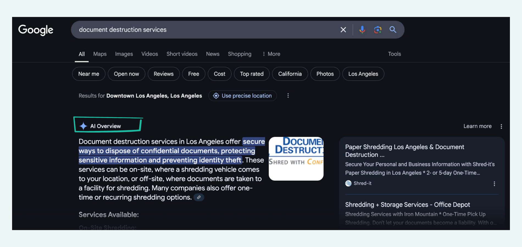Viewport: 522px width, 247px height.
Task: Apply the Open now filter chip
Action: [126, 74]
